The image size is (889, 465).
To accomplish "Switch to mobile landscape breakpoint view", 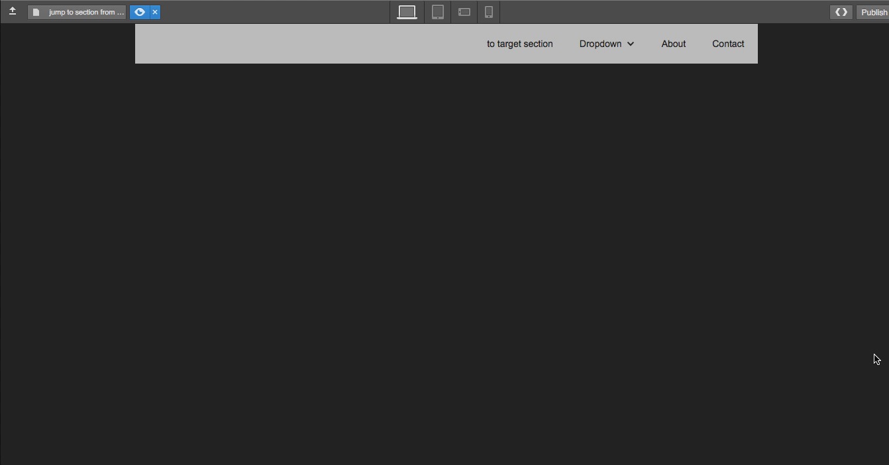I will pyautogui.click(x=464, y=12).
